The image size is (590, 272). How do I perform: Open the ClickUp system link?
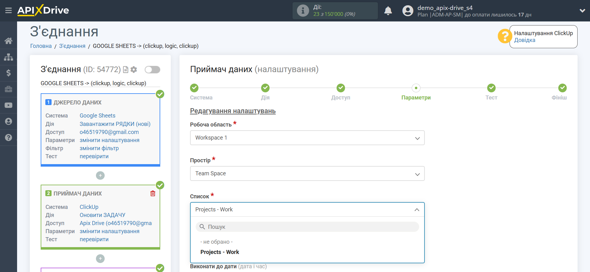coord(89,207)
